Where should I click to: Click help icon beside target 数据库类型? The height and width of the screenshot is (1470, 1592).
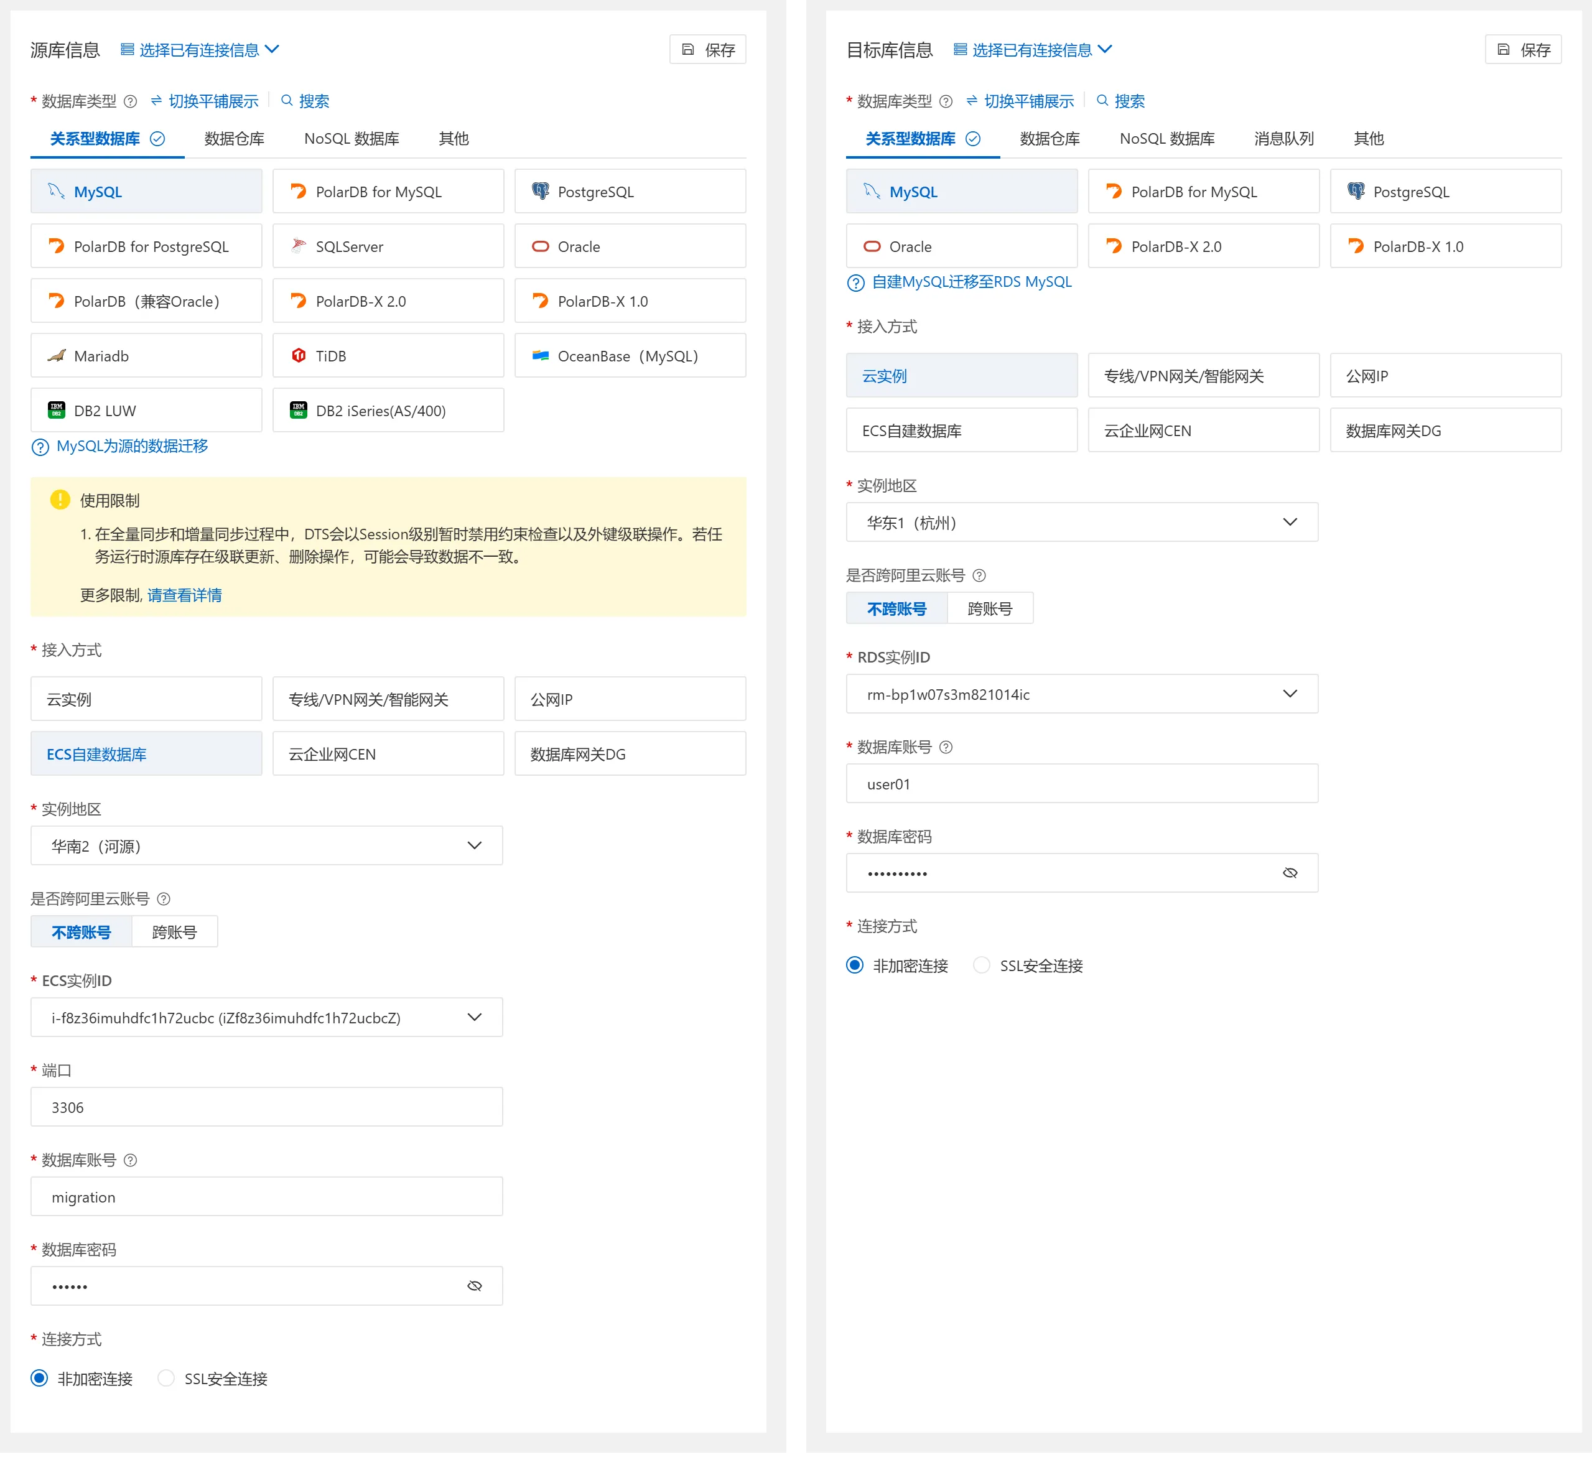946,101
